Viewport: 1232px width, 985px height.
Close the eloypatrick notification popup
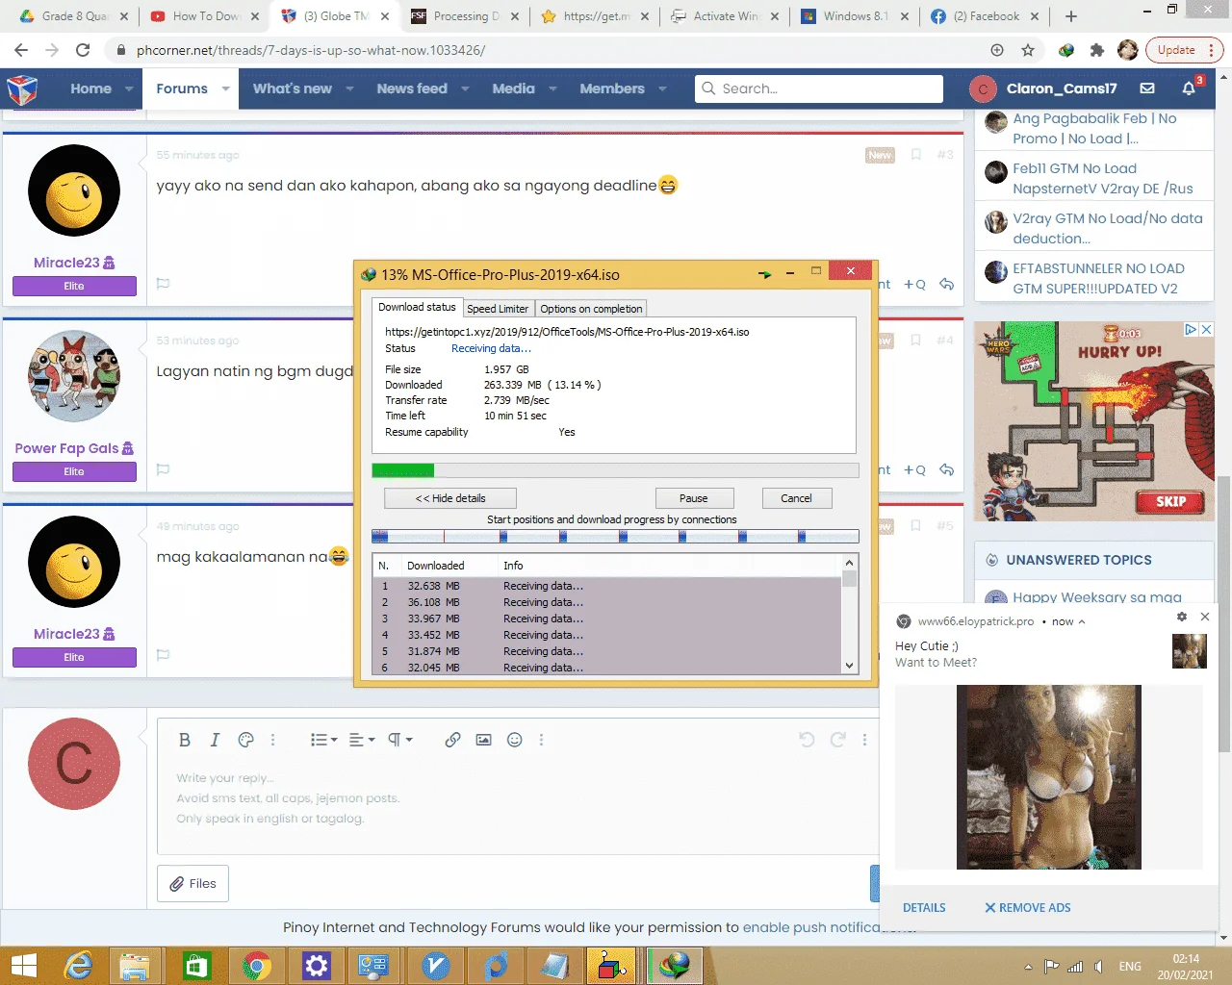pyautogui.click(x=1205, y=617)
